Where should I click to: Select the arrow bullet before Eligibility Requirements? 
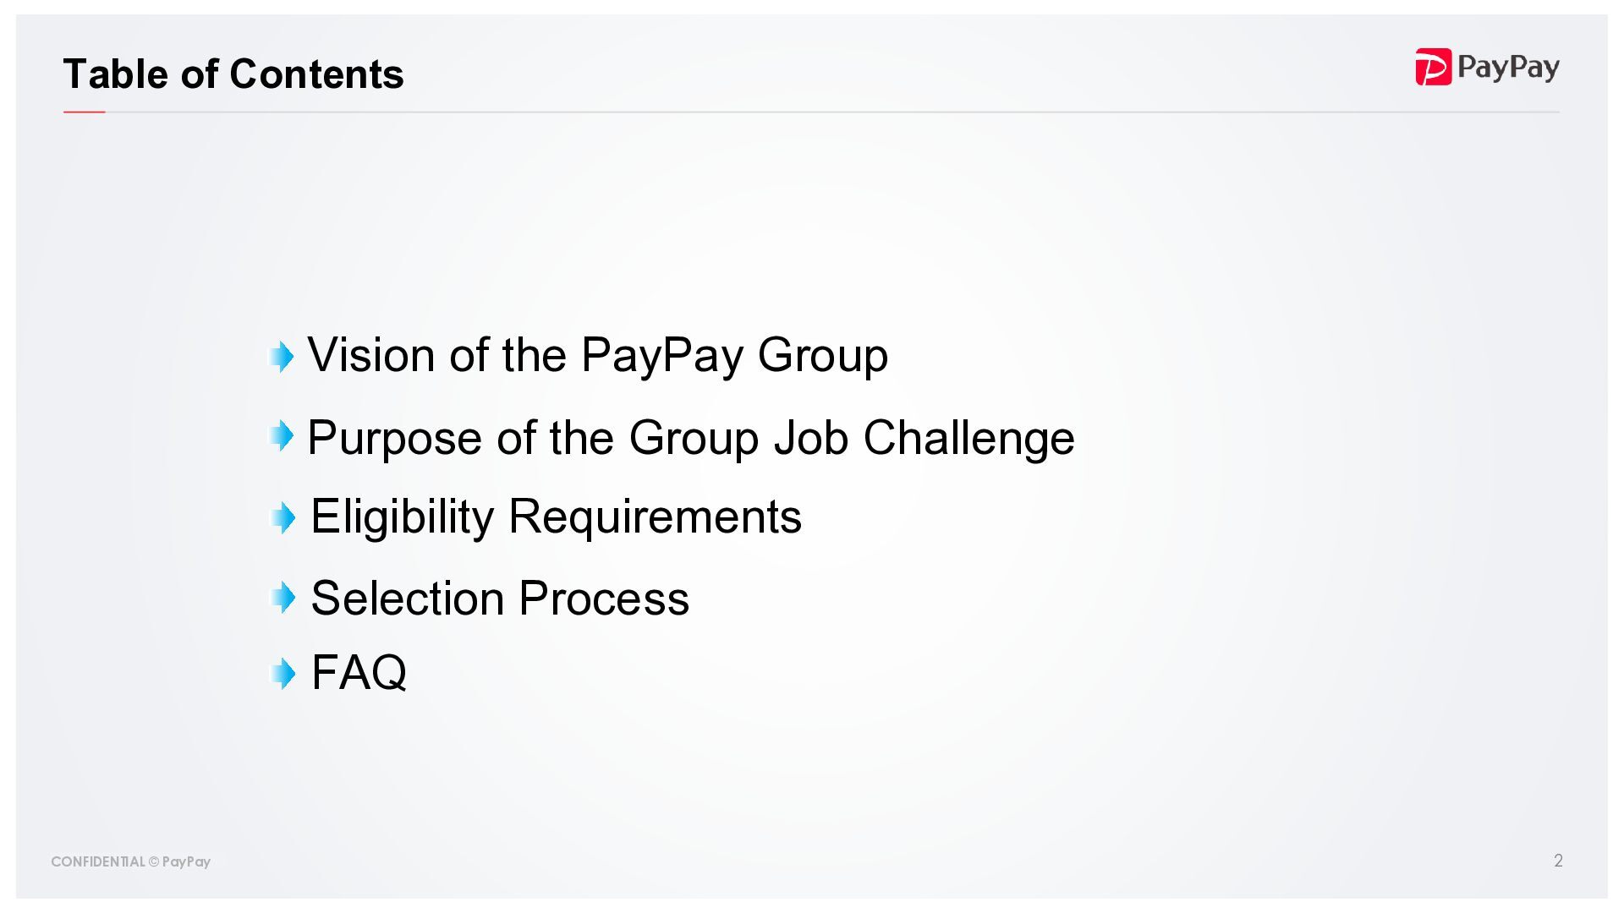click(283, 517)
